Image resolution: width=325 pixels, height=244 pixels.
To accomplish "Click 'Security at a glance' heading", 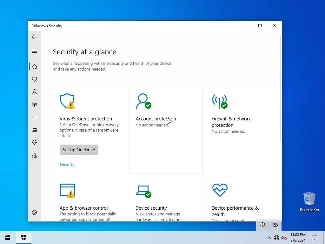I will coord(84,52).
